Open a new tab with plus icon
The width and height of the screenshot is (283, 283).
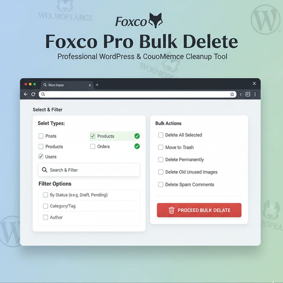(x=97, y=85)
